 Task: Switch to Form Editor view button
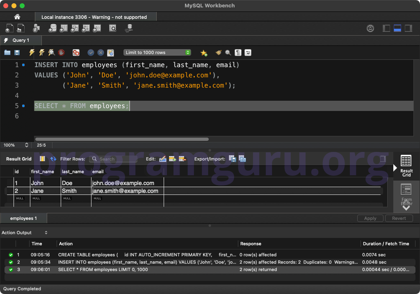pos(406,194)
